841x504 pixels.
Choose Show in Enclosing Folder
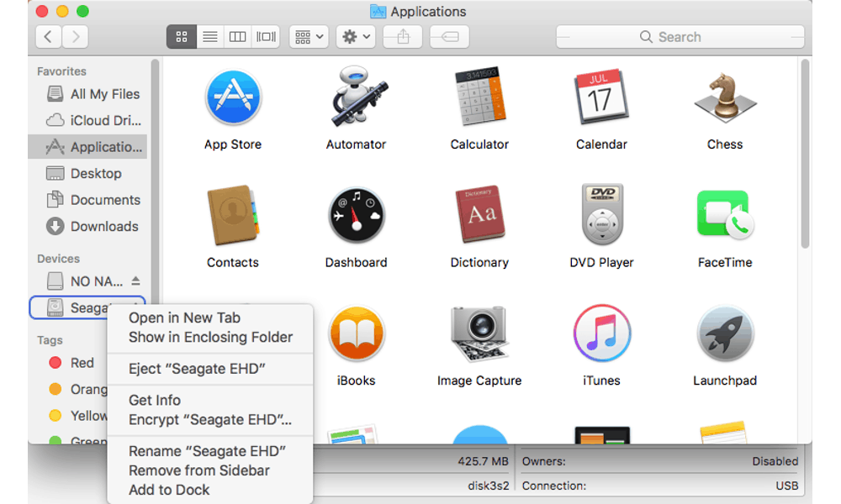coord(210,337)
